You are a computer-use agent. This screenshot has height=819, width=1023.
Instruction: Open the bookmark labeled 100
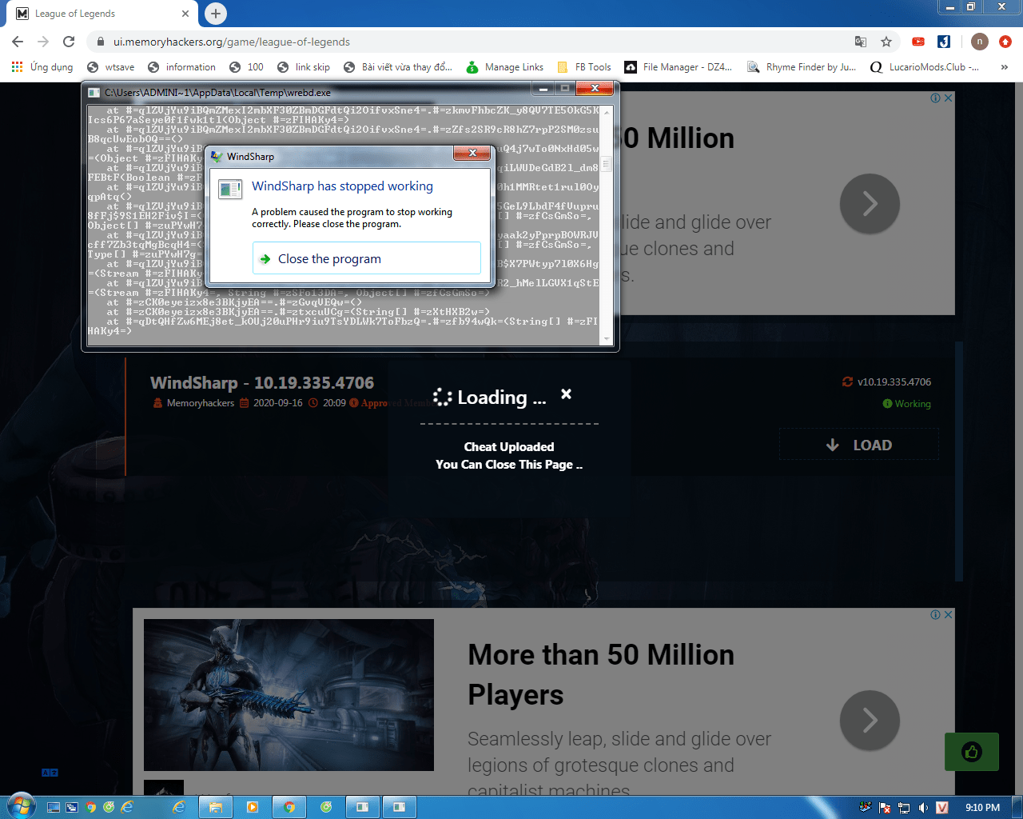point(246,67)
